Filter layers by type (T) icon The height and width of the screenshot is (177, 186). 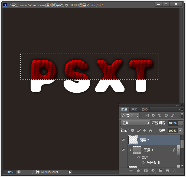point(160,115)
